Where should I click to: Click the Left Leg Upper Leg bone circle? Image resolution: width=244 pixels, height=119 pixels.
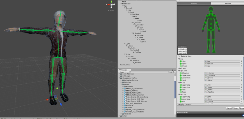(x=181, y=85)
